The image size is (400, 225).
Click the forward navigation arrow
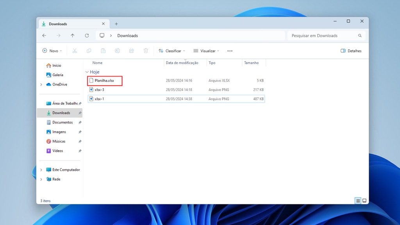pyautogui.click(x=59, y=36)
